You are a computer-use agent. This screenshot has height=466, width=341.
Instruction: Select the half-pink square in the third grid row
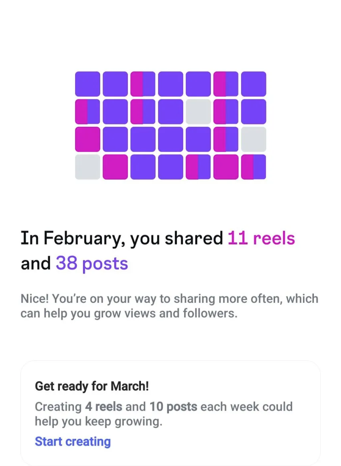point(226,139)
